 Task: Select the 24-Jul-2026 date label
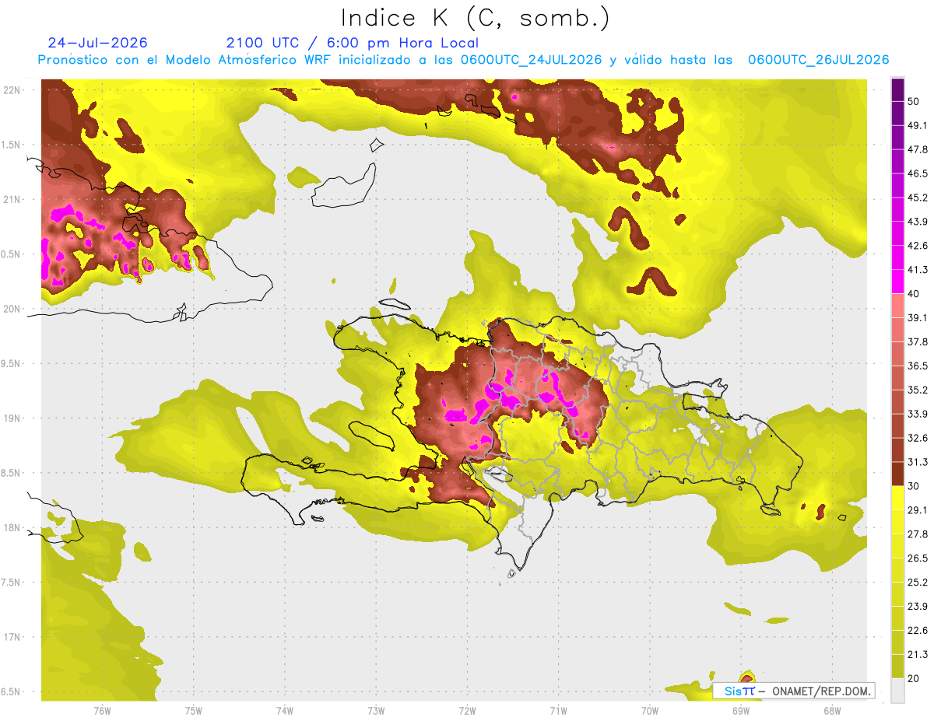(97, 43)
